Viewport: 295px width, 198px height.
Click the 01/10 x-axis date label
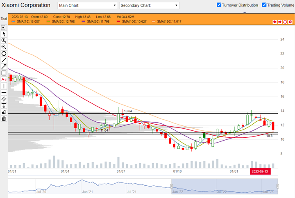(x=177, y=171)
